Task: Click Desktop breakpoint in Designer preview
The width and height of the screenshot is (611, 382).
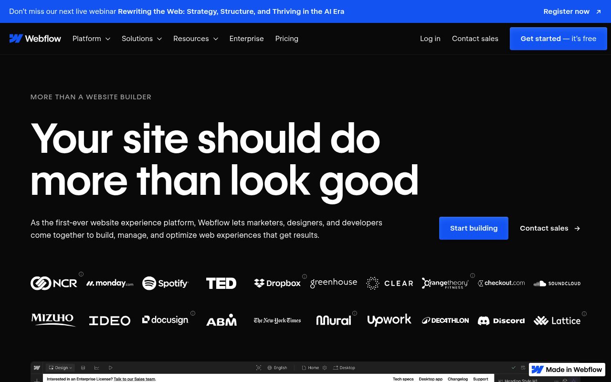Action: (344, 368)
